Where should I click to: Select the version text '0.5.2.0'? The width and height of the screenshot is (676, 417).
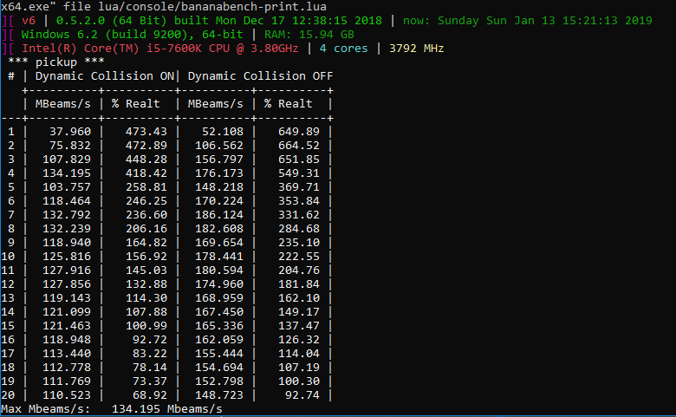[x=81, y=21]
